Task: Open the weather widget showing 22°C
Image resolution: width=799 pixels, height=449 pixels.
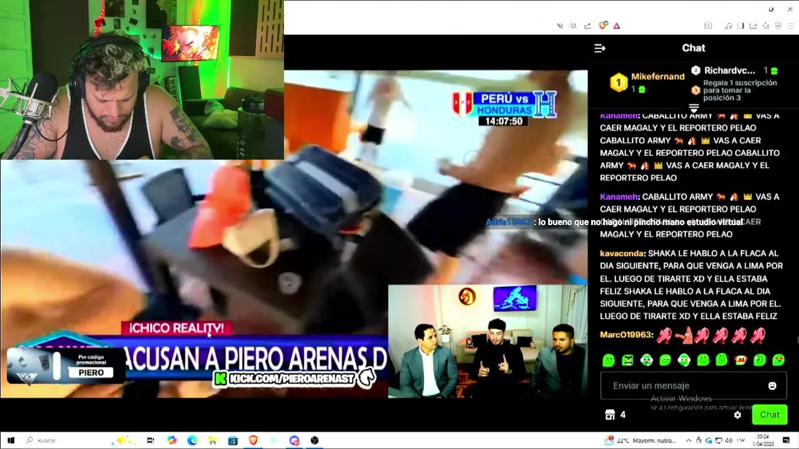Action: [x=640, y=440]
